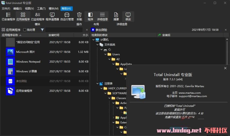Show the 摘要 view

tap(116, 17)
